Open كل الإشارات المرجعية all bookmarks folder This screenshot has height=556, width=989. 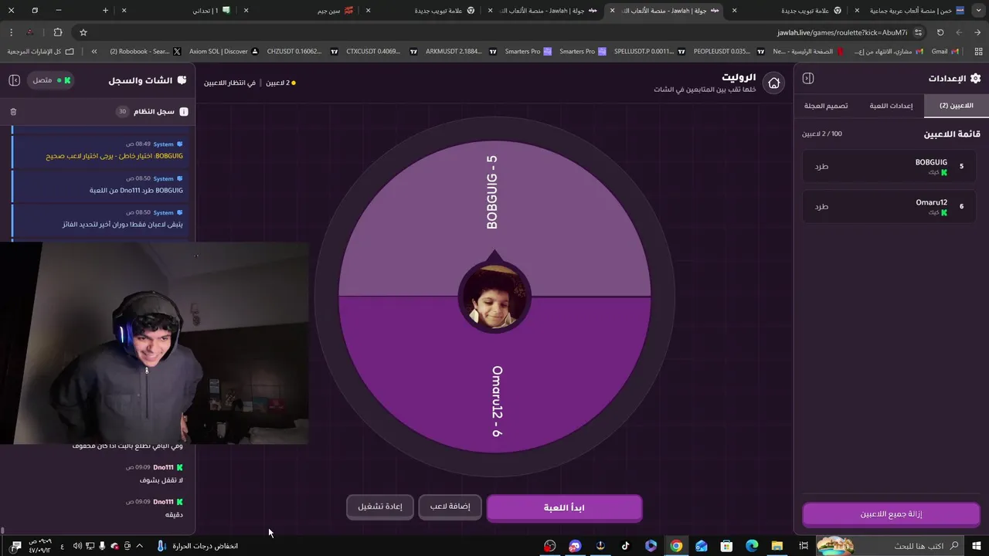(41, 52)
